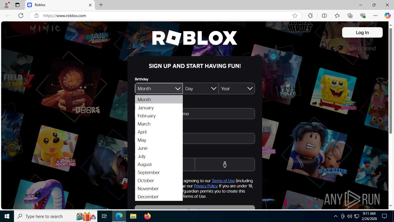Image resolution: width=394 pixels, height=222 pixels.
Task: Select August from the month list
Action: pos(159,164)
